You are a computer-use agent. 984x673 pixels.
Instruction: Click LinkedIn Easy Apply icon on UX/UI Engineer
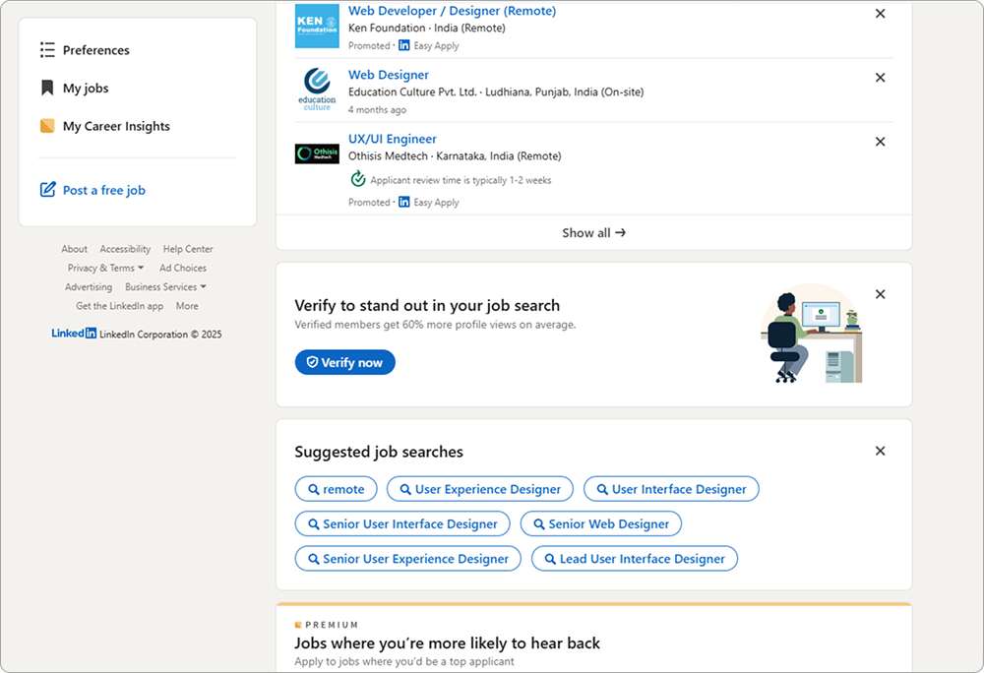pyautogui.click(x=404, y=202)
